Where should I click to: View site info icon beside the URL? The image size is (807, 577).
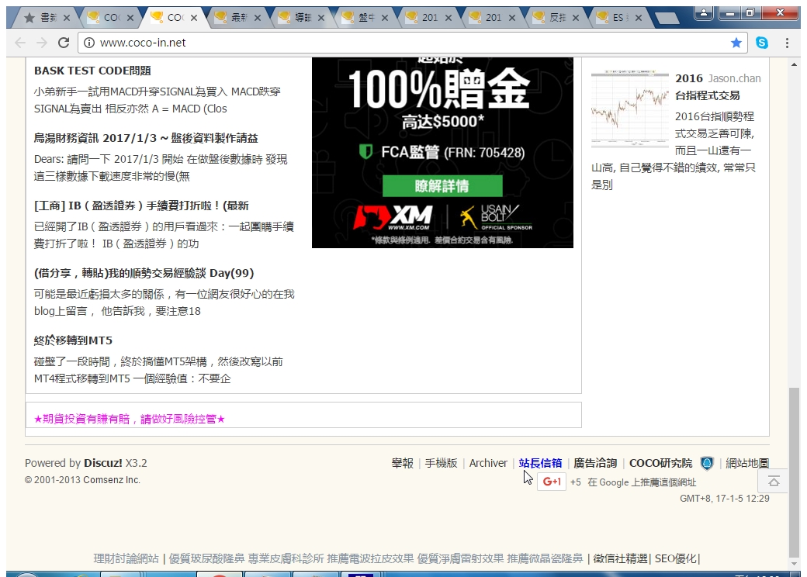coord(89,43)
